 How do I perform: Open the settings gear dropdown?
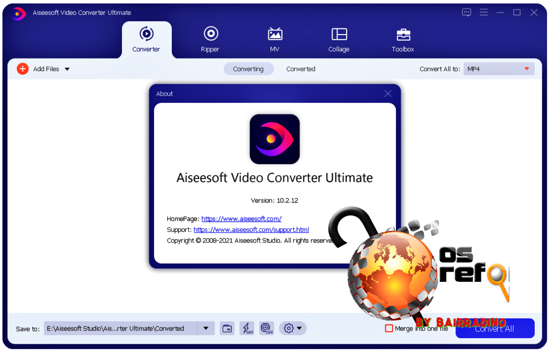click(x=293, y=329)
